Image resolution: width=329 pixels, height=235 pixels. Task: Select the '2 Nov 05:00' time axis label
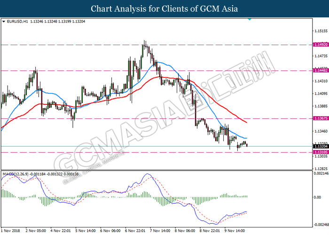[36, 231]
